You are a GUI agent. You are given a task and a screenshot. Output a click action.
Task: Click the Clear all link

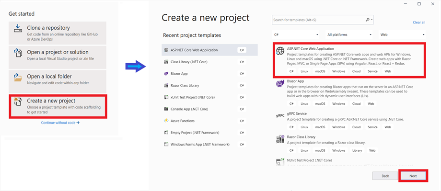(x=419, y=22)
